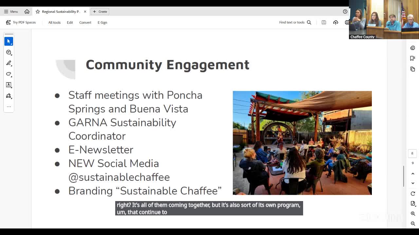Choose the Add Comment tool
The image size is (419, 235).
9,52
